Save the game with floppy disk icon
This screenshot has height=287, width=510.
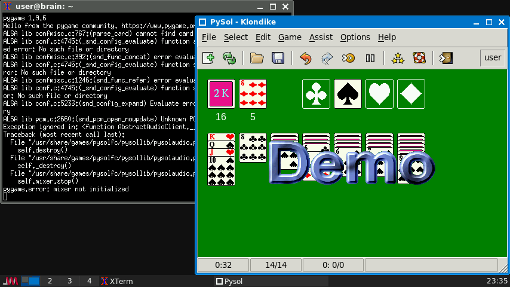pyautogui.click(x=278, y=59)
